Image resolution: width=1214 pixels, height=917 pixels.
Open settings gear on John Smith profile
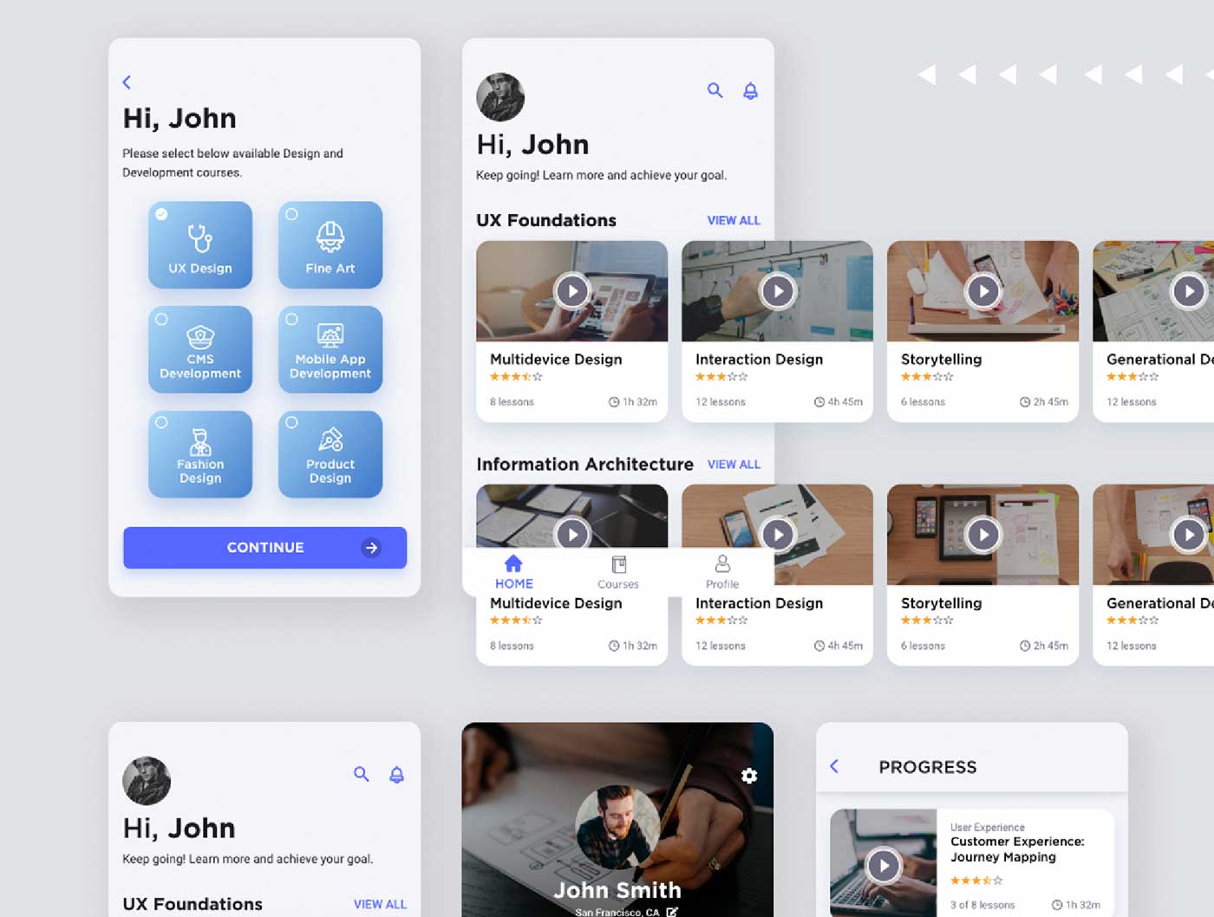[749, 776]
